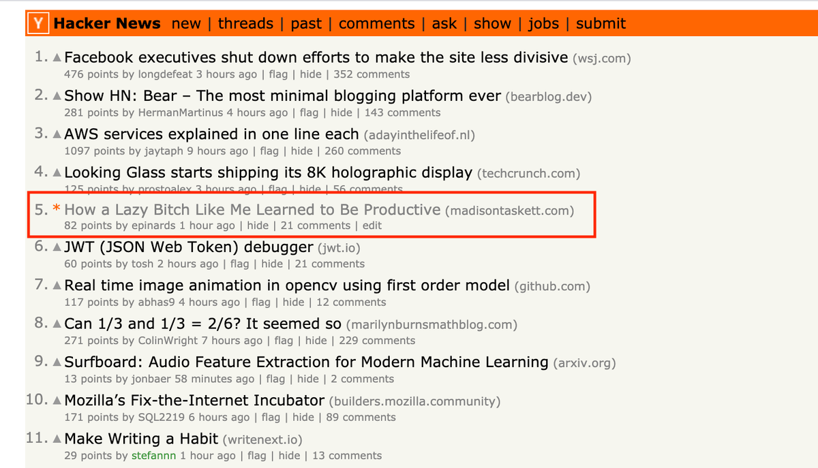Open the ask section
818x468 pixels.
tap(444, 23)
